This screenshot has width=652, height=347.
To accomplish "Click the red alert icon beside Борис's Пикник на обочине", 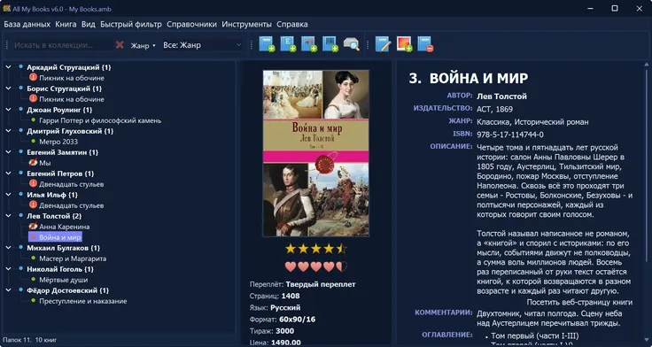I will coord(34,98).
